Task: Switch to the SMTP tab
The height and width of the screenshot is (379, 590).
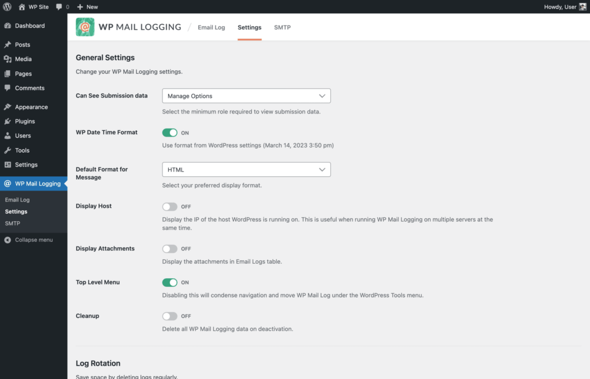Action: 282,27
